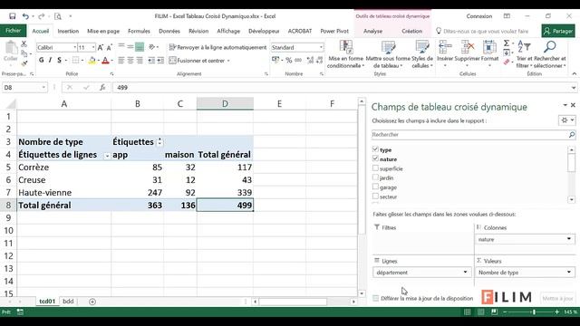580x326 pixels.
Task: Click Dites-nous ce que vous voulez faire
Action: coord(482,31)
